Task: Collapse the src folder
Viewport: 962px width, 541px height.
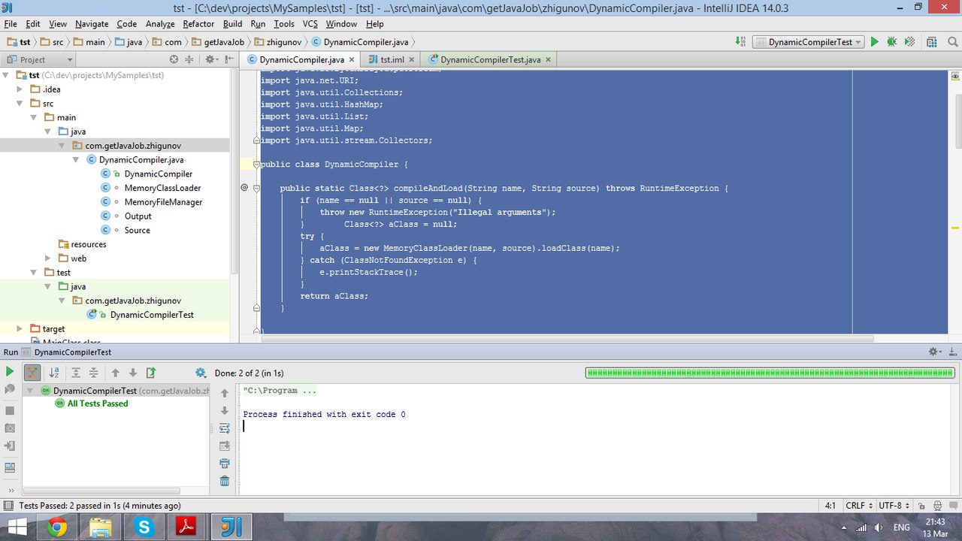Action: coord(20,104)
